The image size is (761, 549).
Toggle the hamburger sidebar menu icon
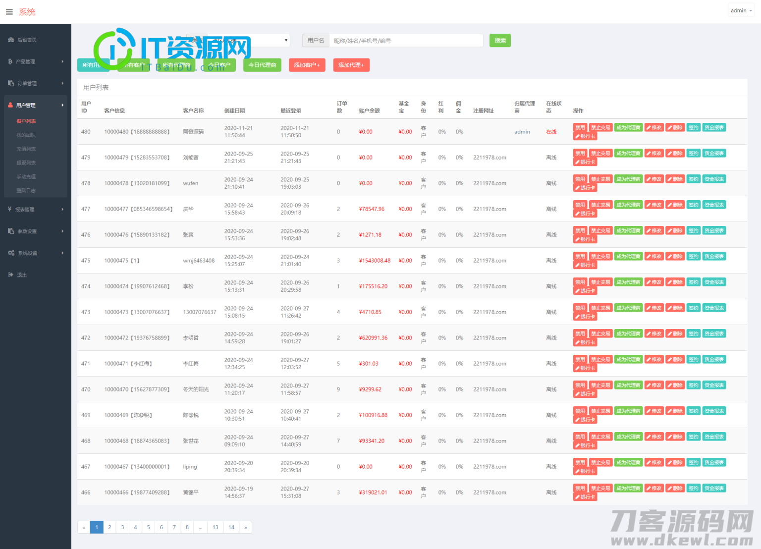pyautogui.click(x=9, y=12)
